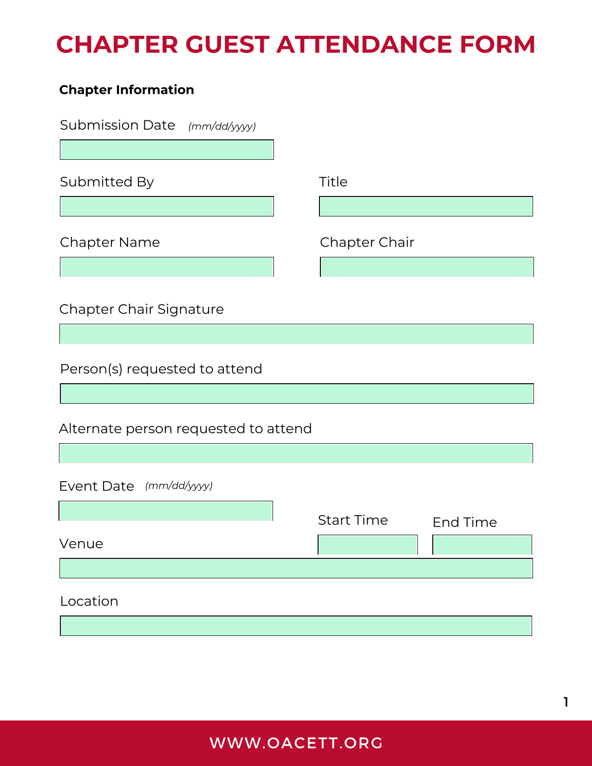Screen dimensions: 592x766
Task: Select the Venue text field
Action: click(x=296, y=568)
